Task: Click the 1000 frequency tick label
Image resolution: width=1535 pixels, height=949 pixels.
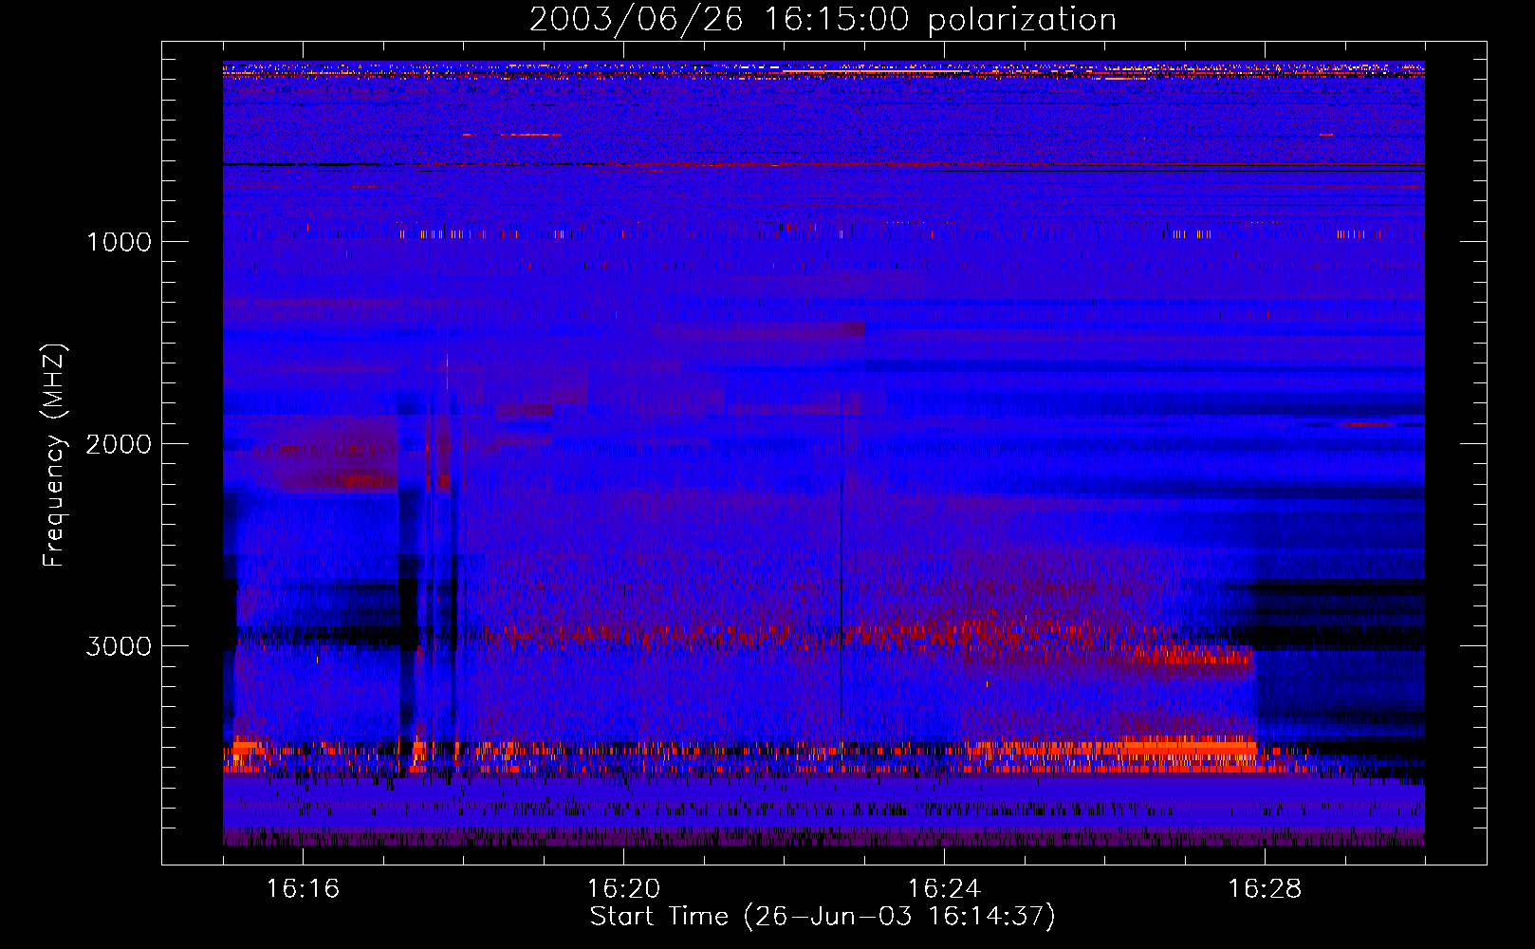Action: 119,242
